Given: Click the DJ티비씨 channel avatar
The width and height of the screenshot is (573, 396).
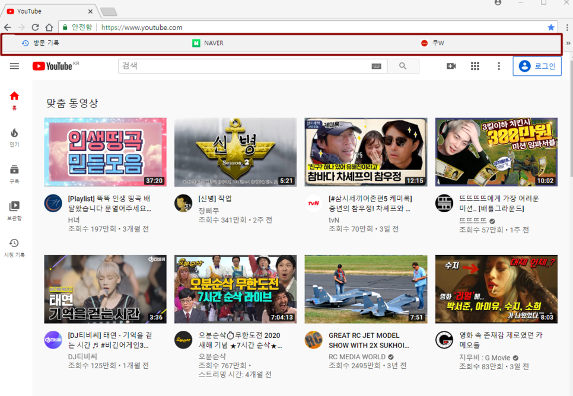Looking at the screenshot, I should click(x=53, y=340).
